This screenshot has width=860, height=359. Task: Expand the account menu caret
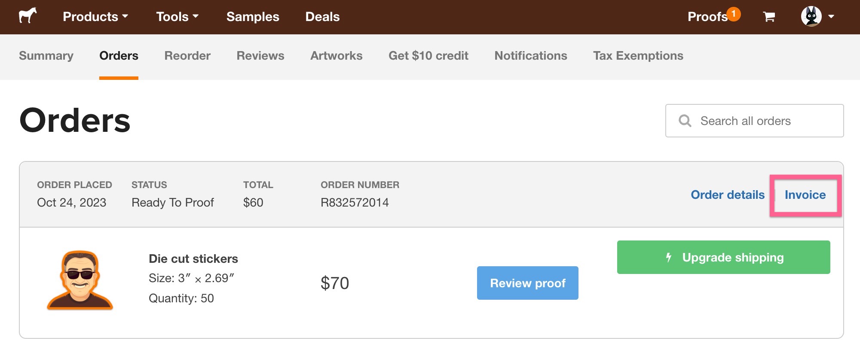click(830, 17)
